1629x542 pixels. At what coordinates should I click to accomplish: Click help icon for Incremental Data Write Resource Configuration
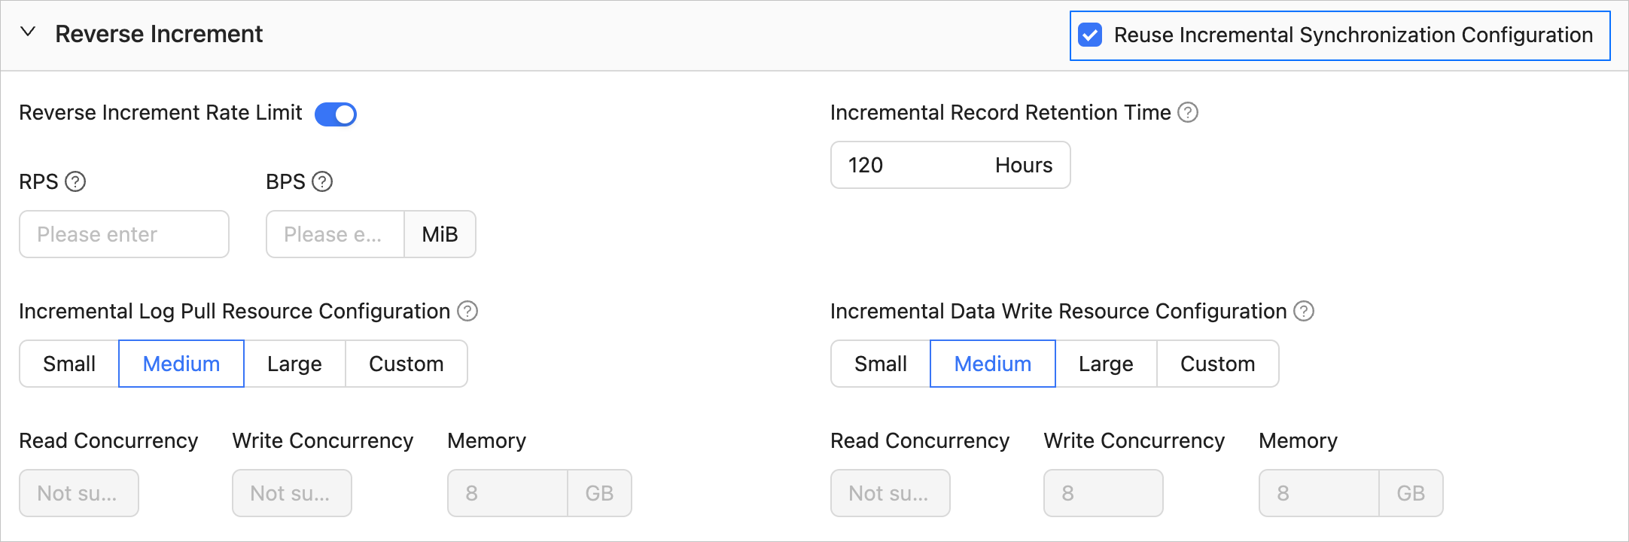pyautogui.click(x=1304, y=311)
